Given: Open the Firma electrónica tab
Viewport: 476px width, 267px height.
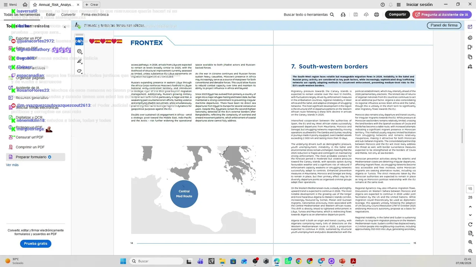Looking at the screenshot, I should (95, 14).
